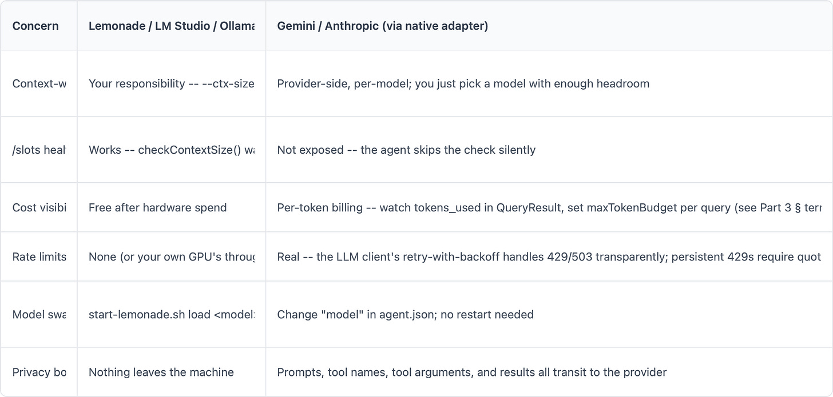Select the 'None (or your own GPU's' cell
Viewport: 833px width, 397px height.
(172, 256)
